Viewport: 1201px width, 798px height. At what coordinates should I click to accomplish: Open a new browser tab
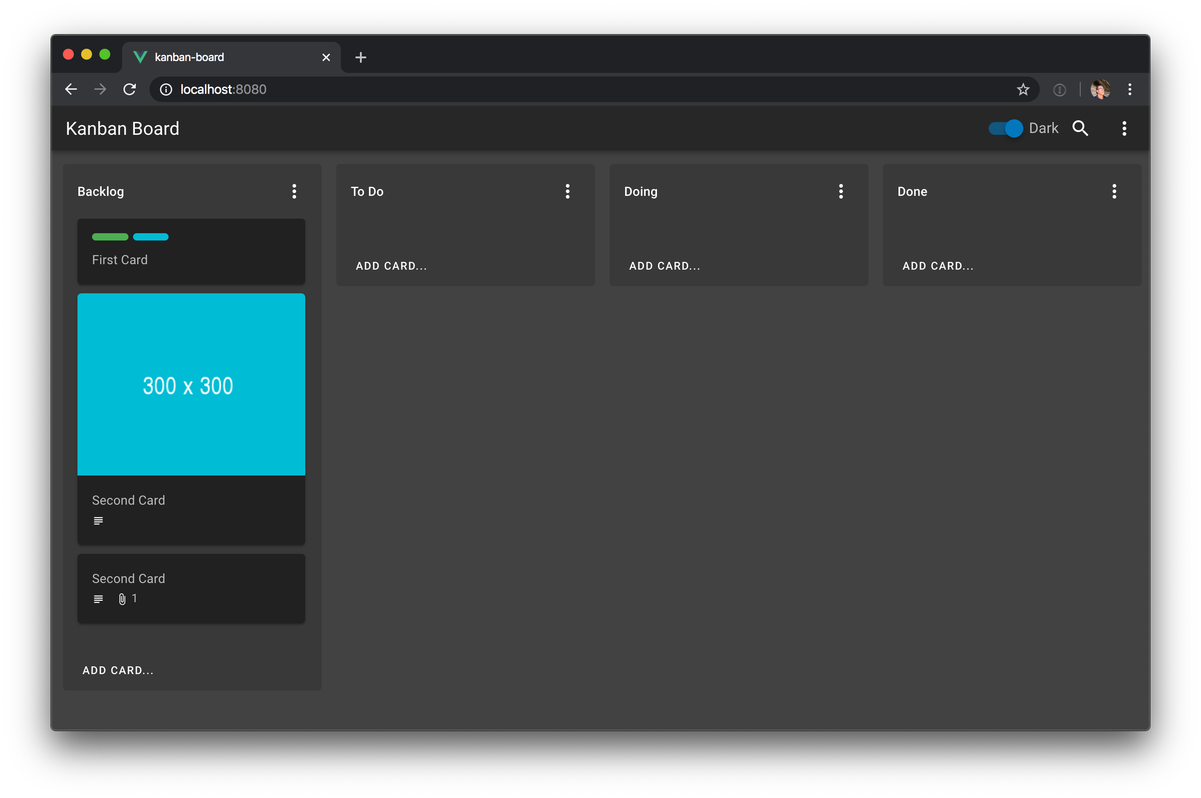click(x=360, y=57)
